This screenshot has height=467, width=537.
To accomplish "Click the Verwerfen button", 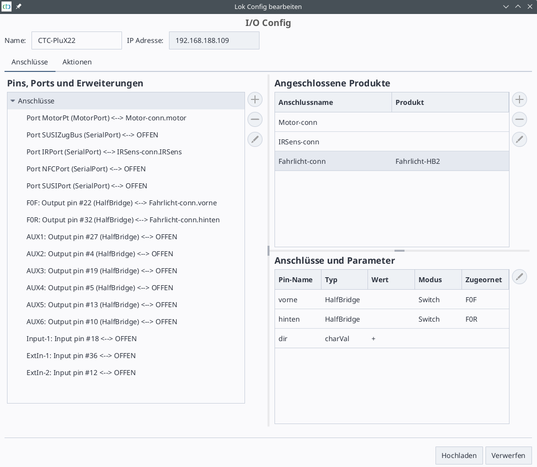I will (508, 455).
